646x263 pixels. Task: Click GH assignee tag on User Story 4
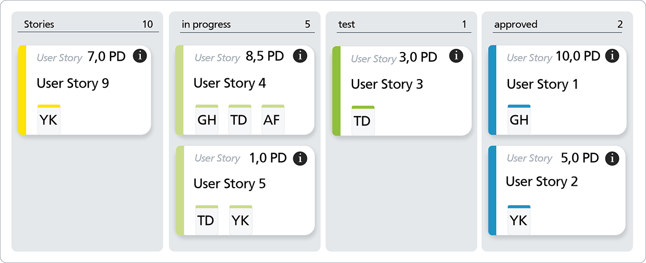[x=207, y=120]
